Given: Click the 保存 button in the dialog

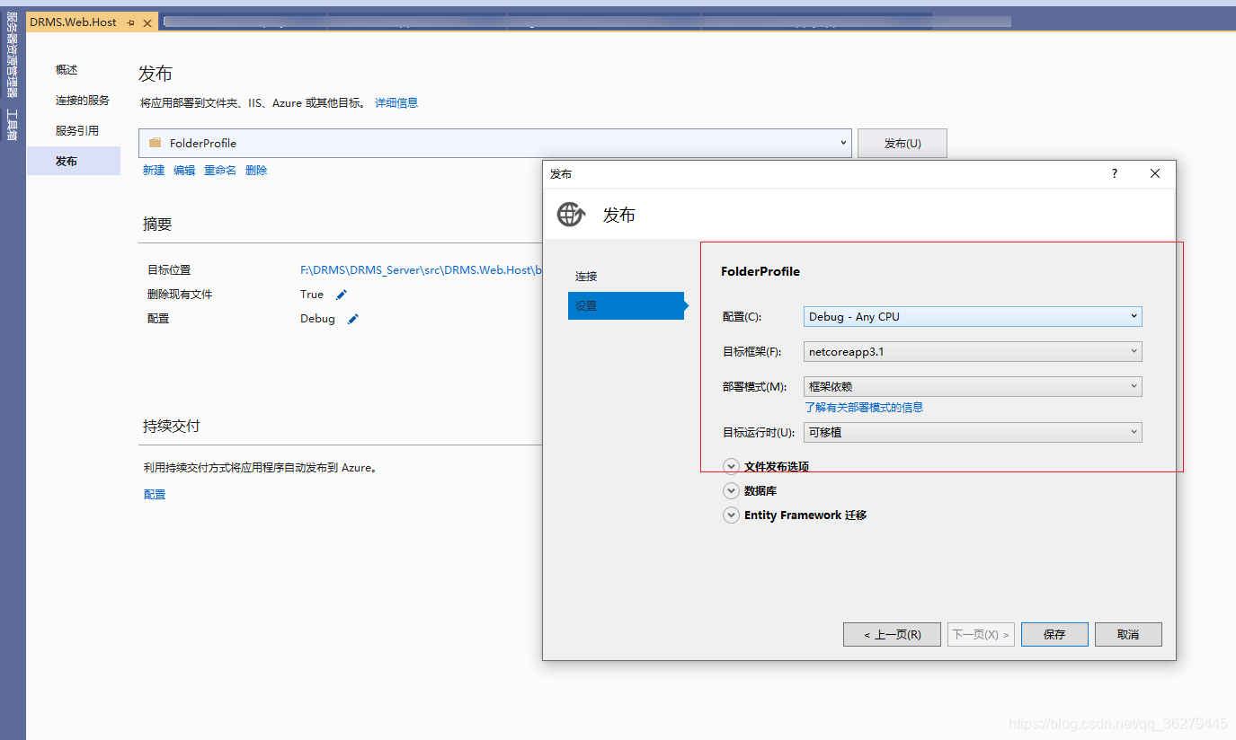Looking at the screenshot, I should [x=1054, y=634].
